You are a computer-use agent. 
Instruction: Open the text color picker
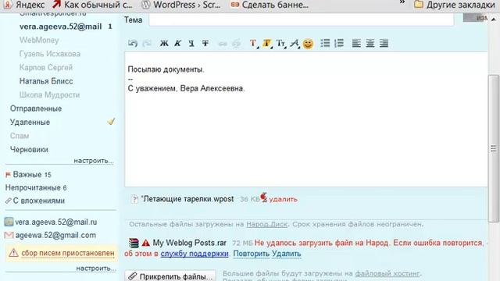pos(253,44)
